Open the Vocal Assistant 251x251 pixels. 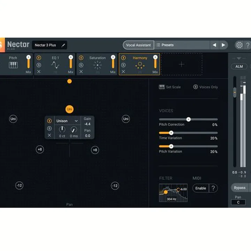138,45
